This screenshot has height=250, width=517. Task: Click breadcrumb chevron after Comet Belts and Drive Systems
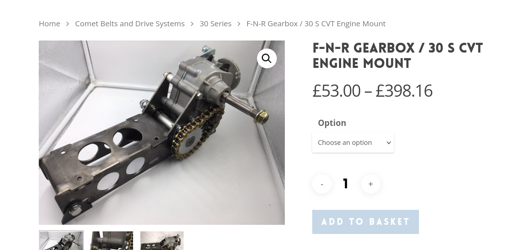[192, 24]
